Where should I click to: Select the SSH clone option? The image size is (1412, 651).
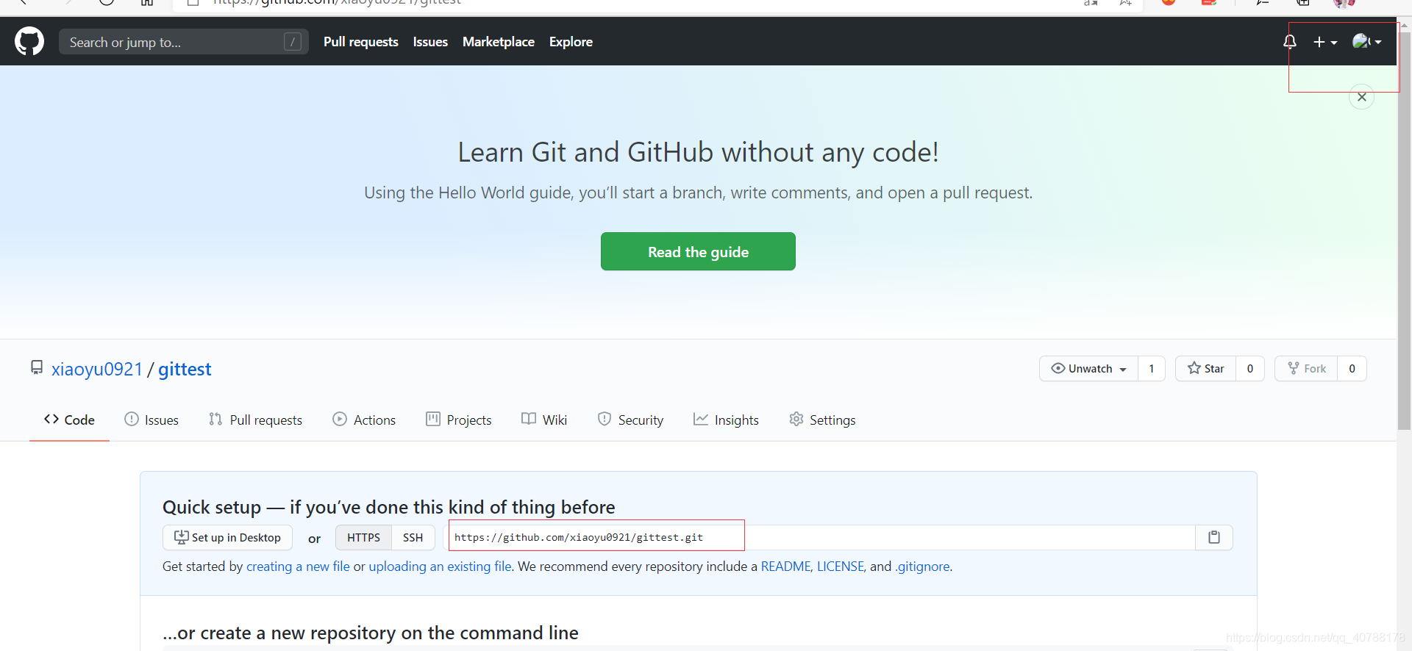pyautogui.click(x=413, y=538)
